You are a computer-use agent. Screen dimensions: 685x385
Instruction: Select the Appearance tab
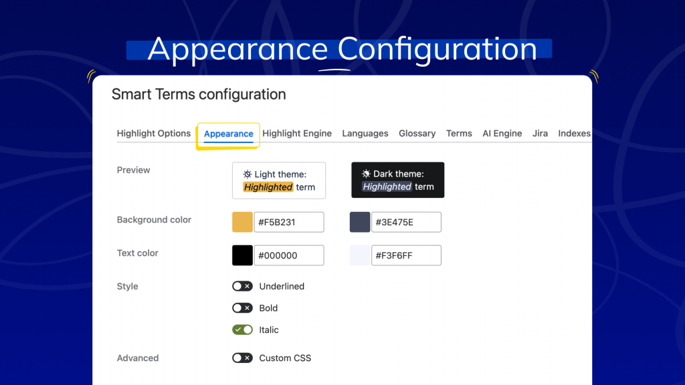[228, 134]
